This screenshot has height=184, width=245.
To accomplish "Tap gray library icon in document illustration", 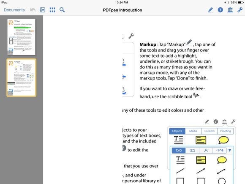I will (x=224, y=121).
